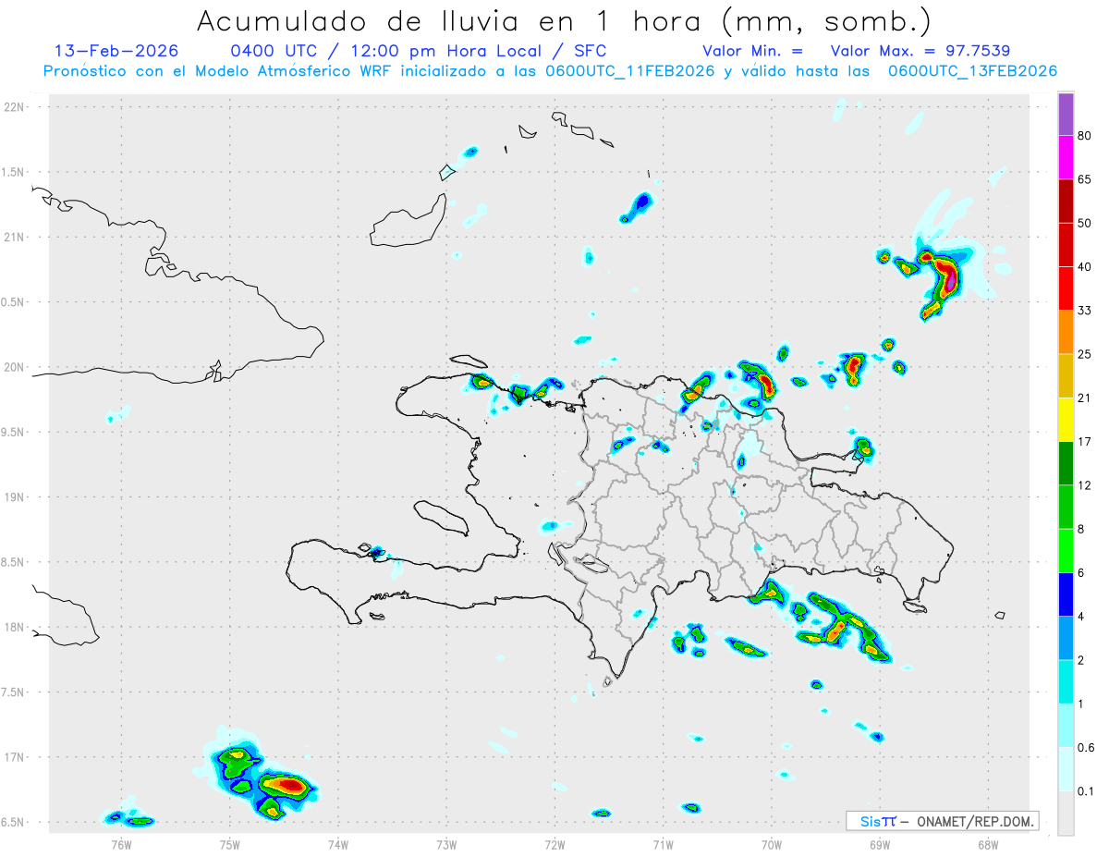Image resolution: width=1109 pixels, height=857 pixels.
Task: Click the colorbar label '21'
Action: click(x=1085, y=398)
